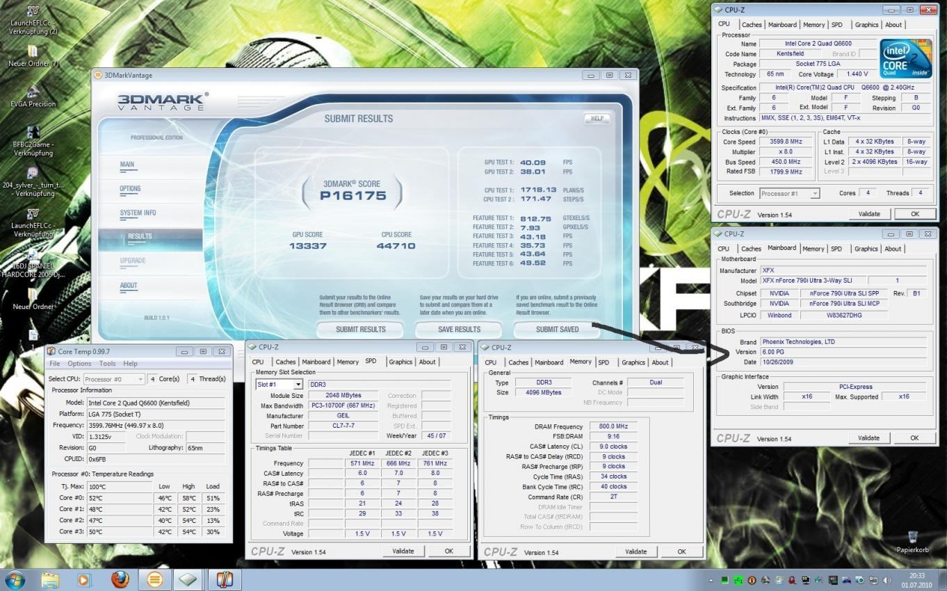Click Core #0 temperature 52°C

click(120, 498)
